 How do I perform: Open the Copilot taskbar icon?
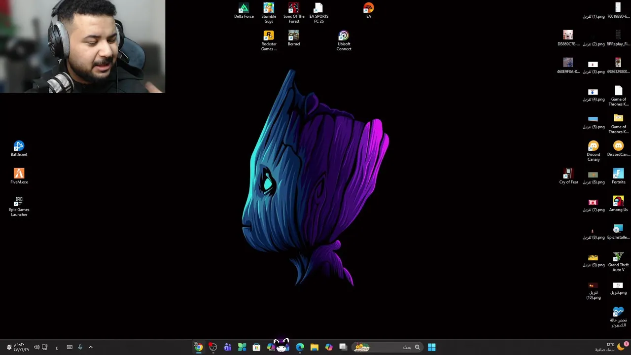tap(329, 347)
